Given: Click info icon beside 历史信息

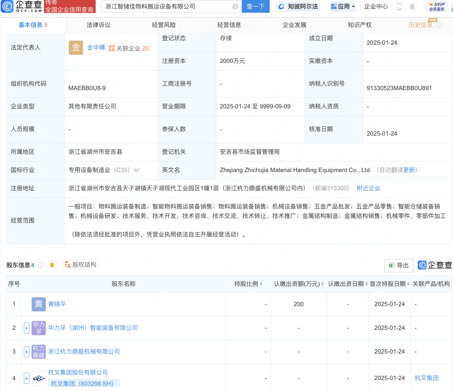Looking at the screenshot, I should (439, 25).
